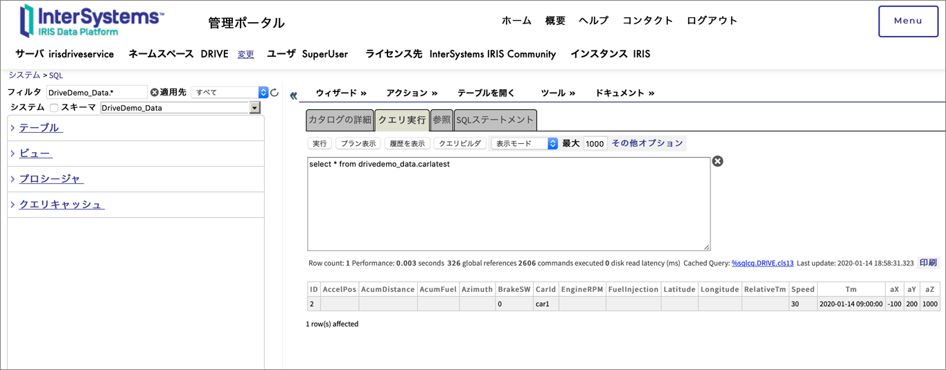Clear the filter with the X icon

(x=155, y=92)
